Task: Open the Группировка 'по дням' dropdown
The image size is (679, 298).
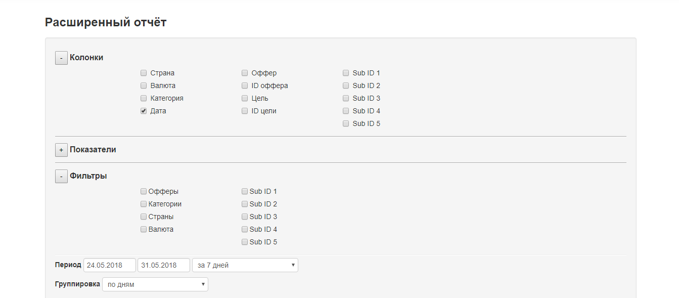Action: [155, 284]
